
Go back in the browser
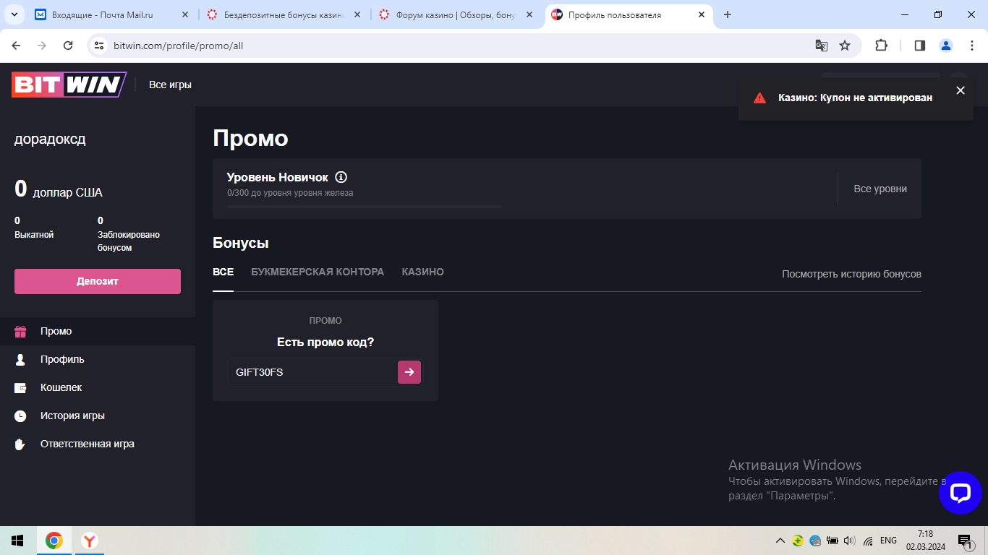coord(17,46)
